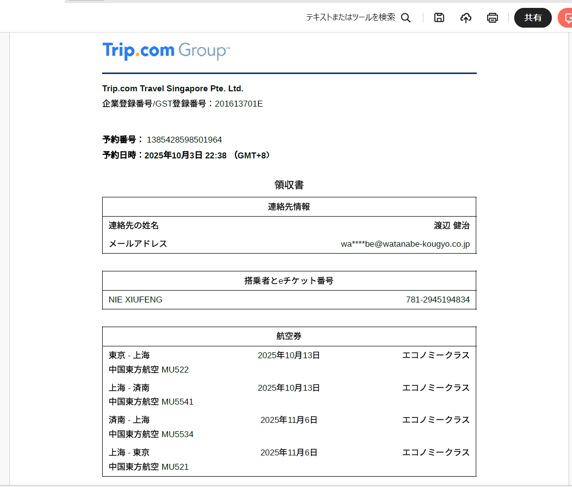This screenshot has height=487, width=572.
Task: Select the e-ticket number 781-2945194834
Action: 438,300
